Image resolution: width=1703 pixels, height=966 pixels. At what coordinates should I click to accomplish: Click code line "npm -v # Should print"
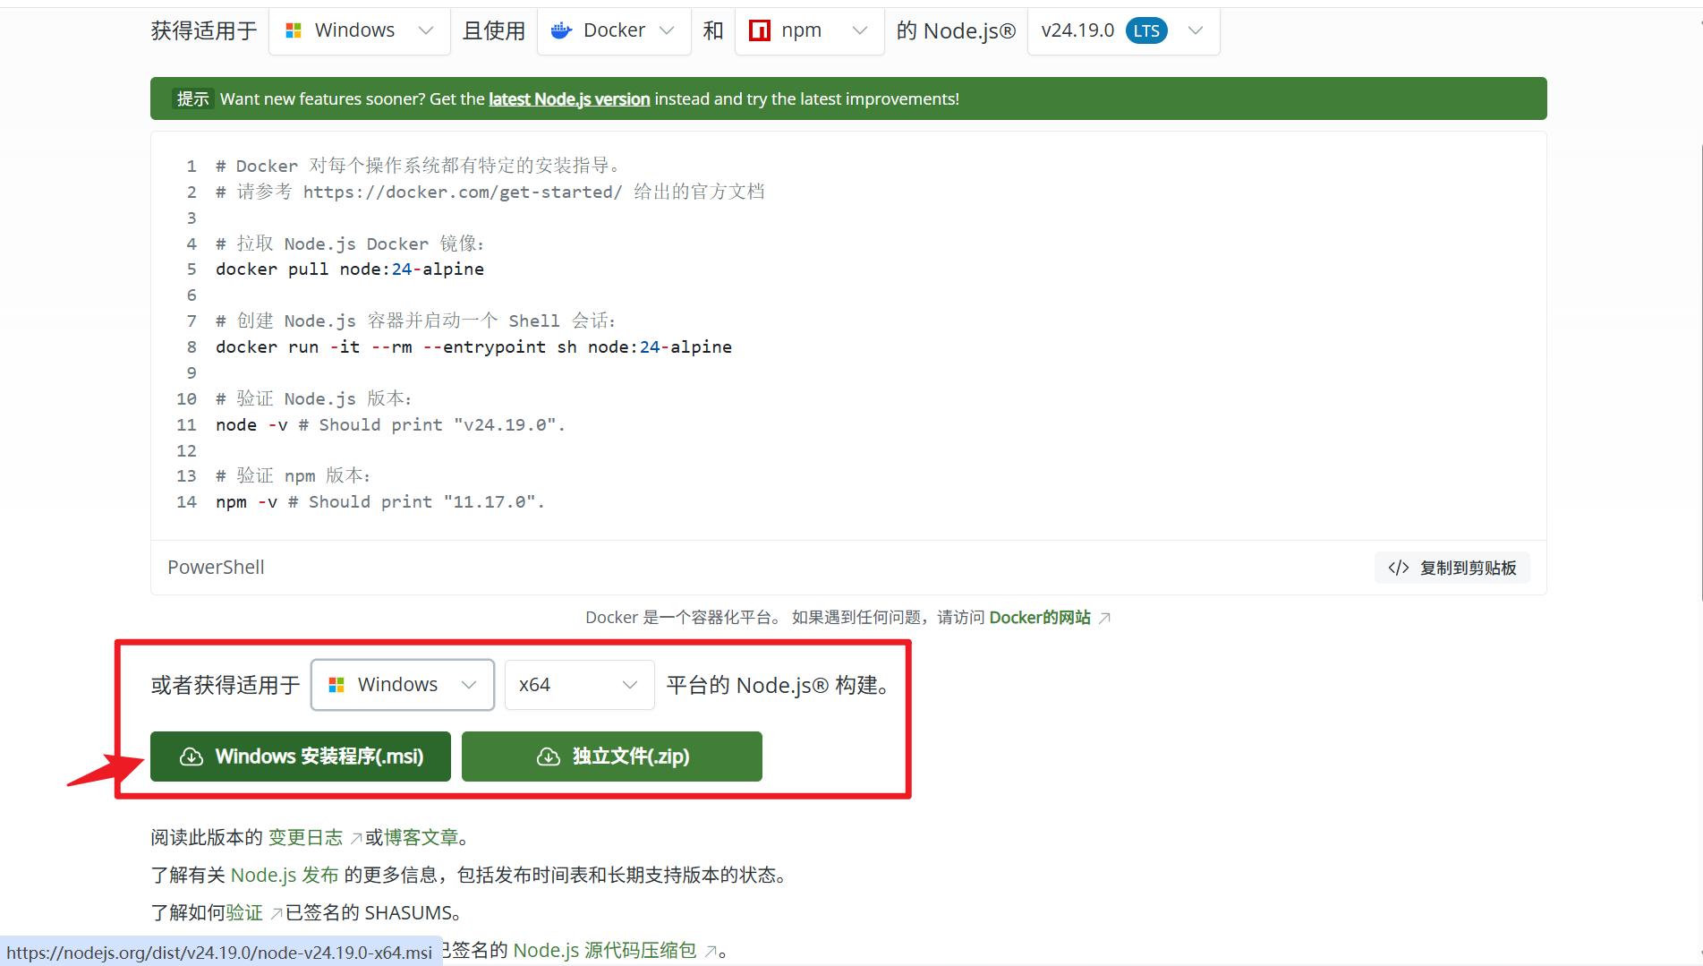(x=380, y=502)
